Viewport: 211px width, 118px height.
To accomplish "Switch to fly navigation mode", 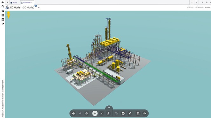I will point(102,114).
